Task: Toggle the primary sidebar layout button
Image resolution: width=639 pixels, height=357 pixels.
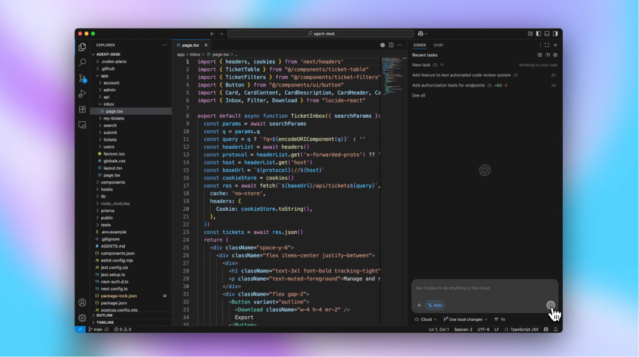Action: (538, 34)
